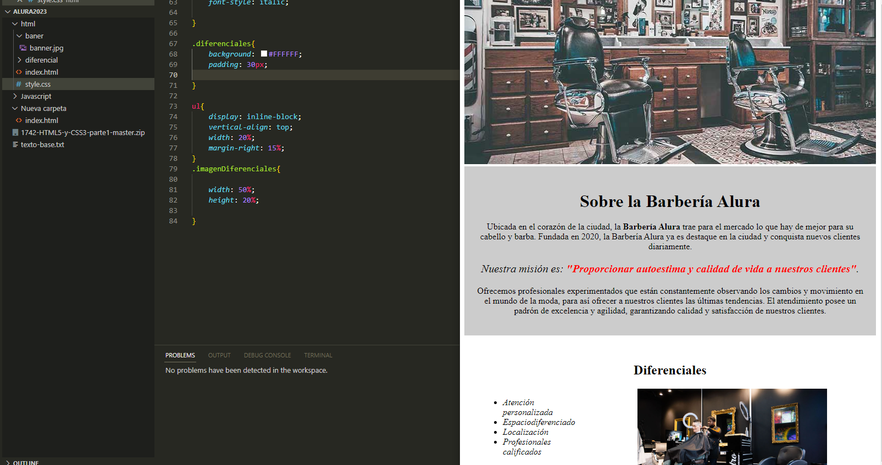Screen dimensions: 882x465
Task: Open the DEBUG CONSOLE tab
Action: tap(268, 355)
